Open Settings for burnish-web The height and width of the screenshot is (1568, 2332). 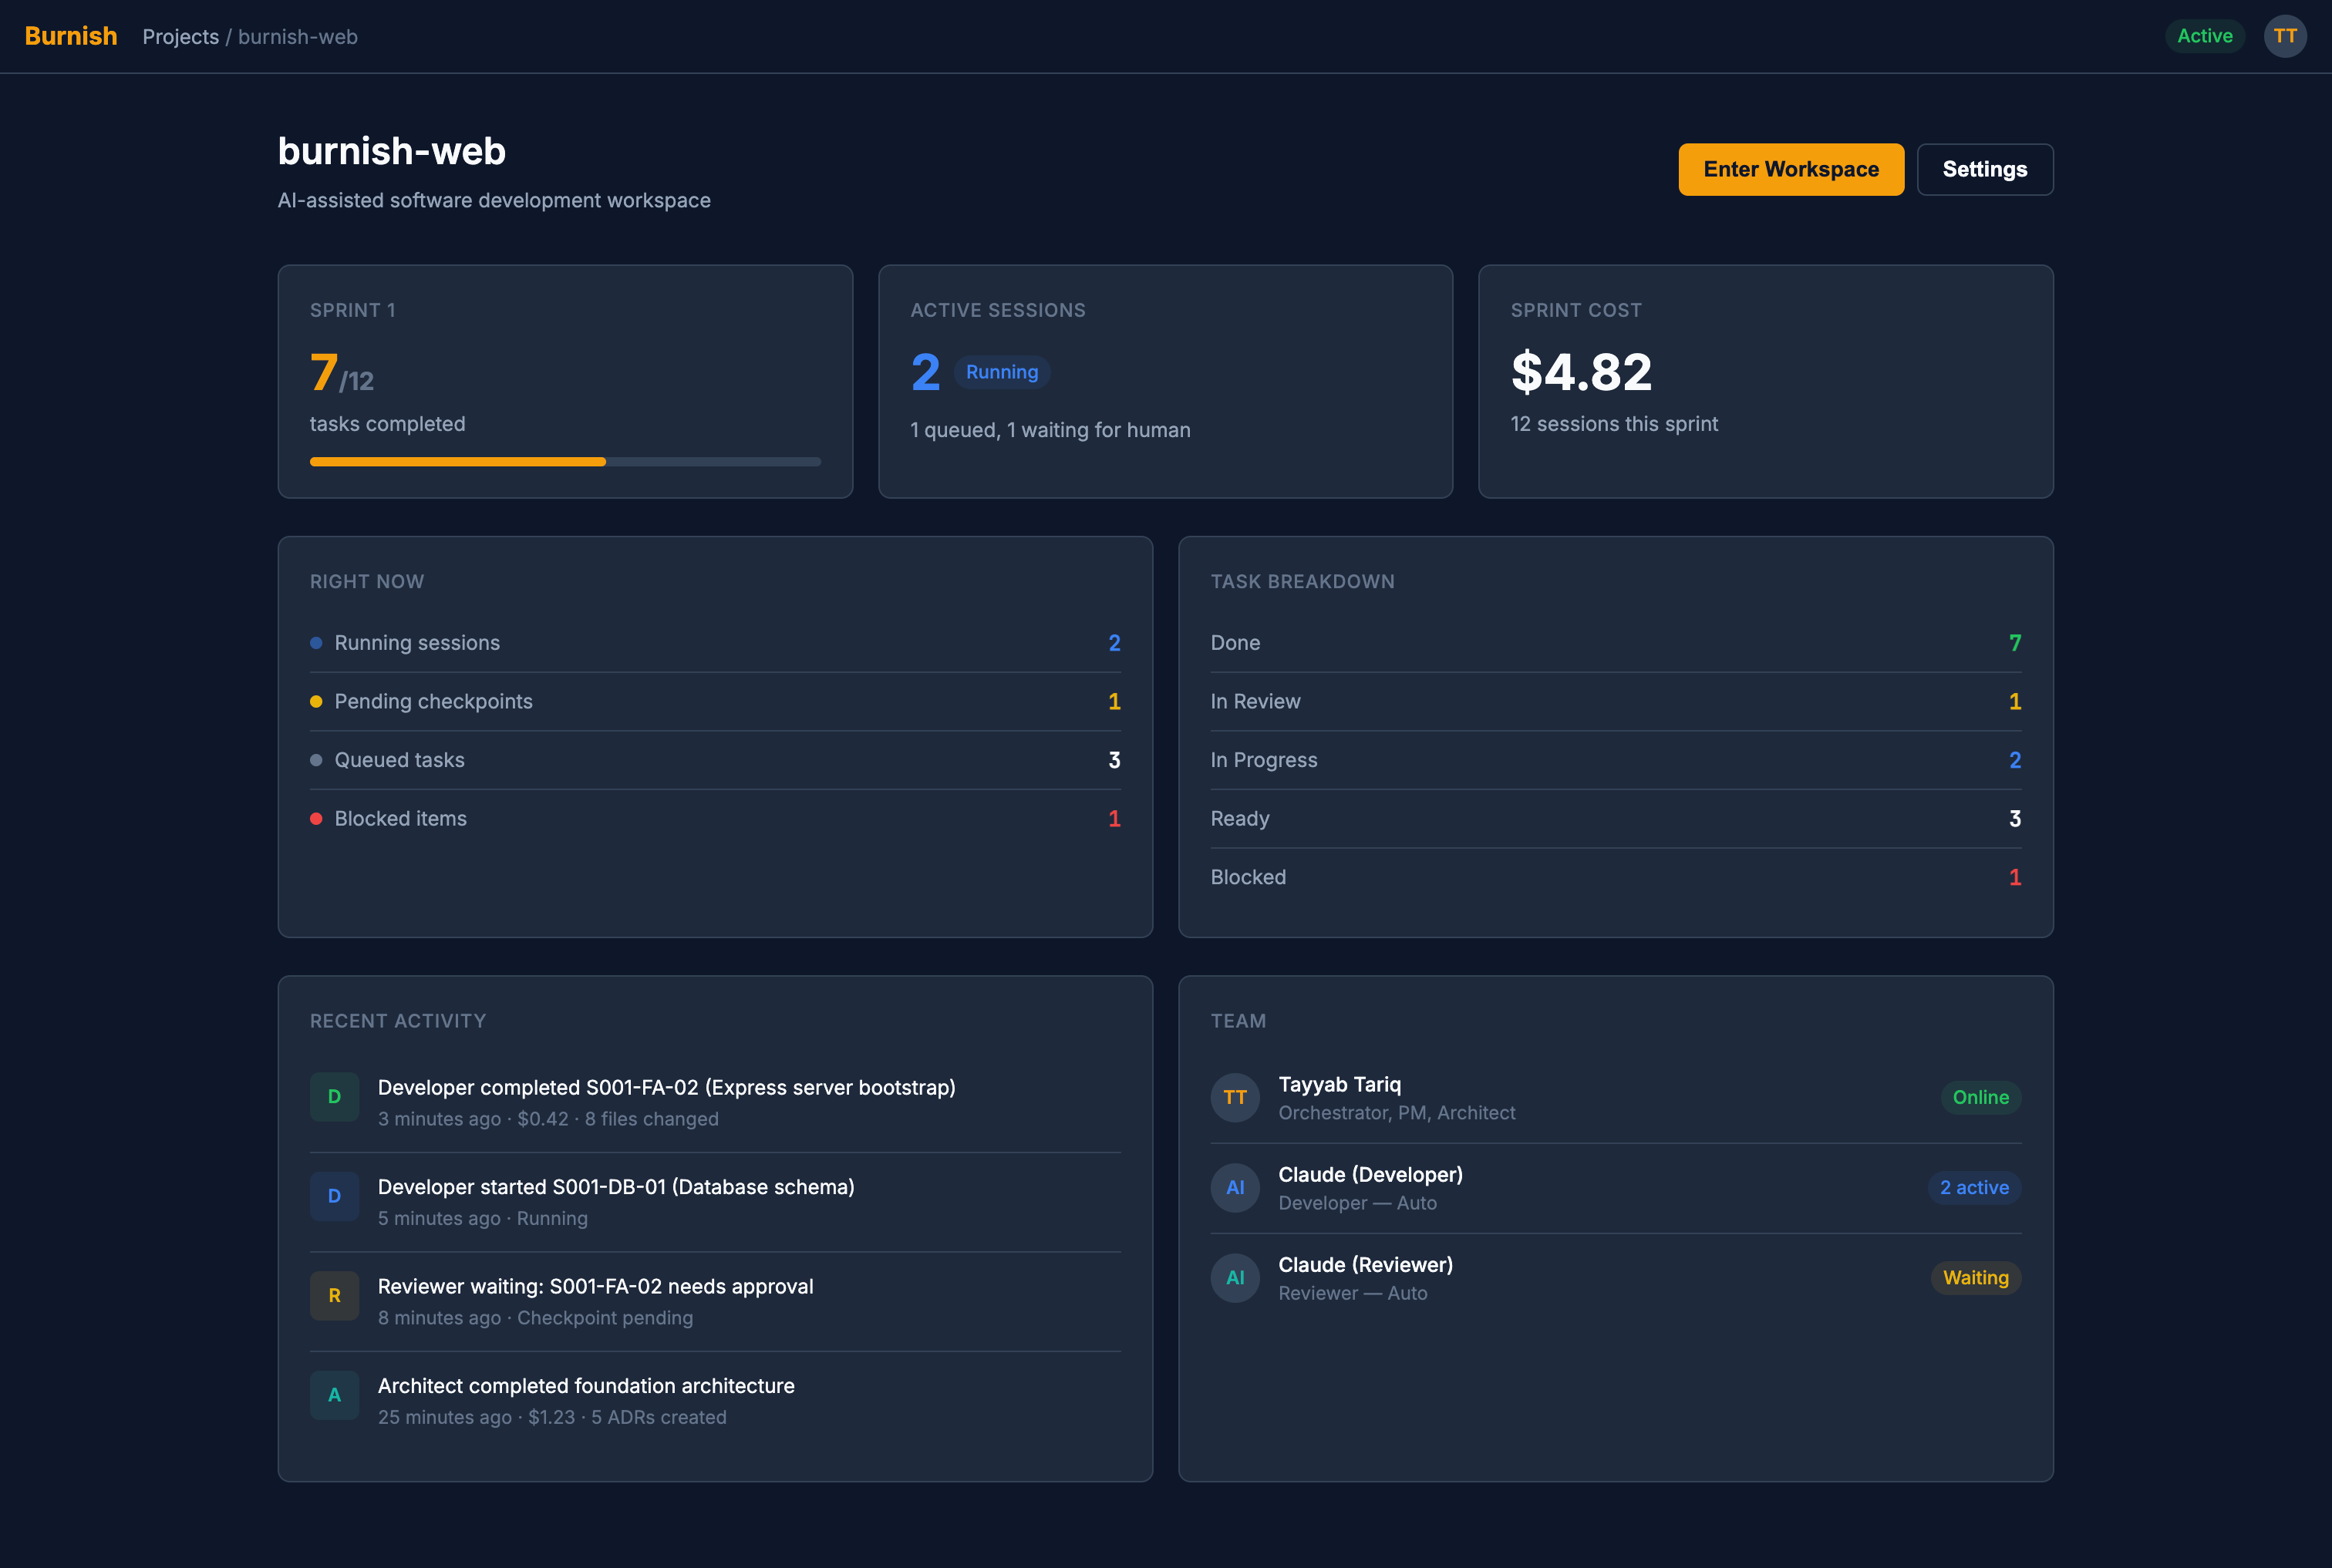(1985, 169)
